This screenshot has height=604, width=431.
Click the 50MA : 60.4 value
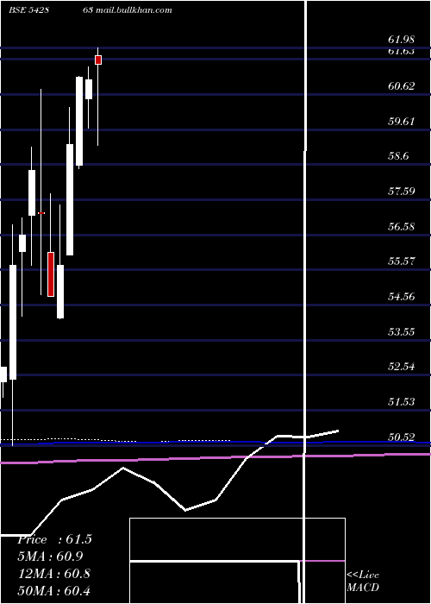54,590
